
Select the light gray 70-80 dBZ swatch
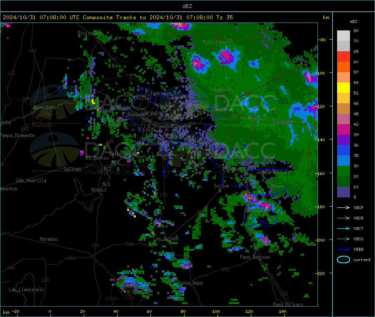[343, 36]
